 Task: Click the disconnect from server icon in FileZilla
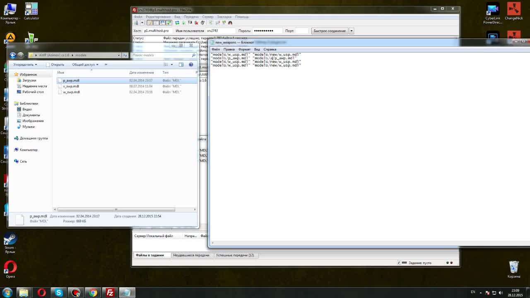point(196,23)
